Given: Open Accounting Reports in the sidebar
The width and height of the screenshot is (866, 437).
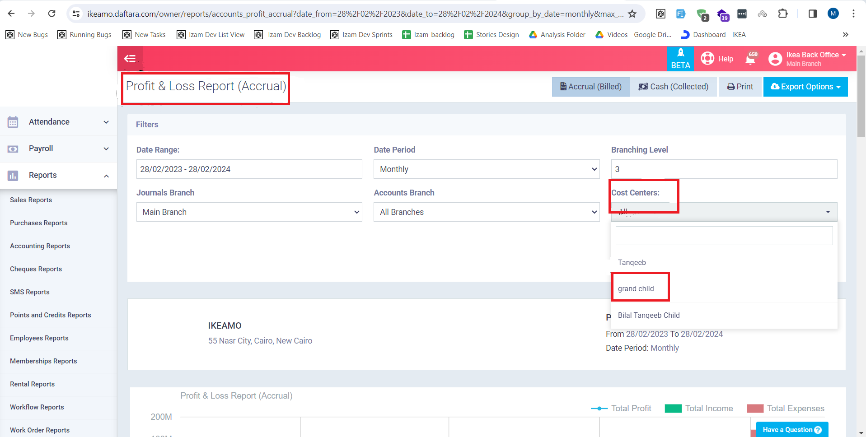Looking at the screenshot, I should point(40,246).
